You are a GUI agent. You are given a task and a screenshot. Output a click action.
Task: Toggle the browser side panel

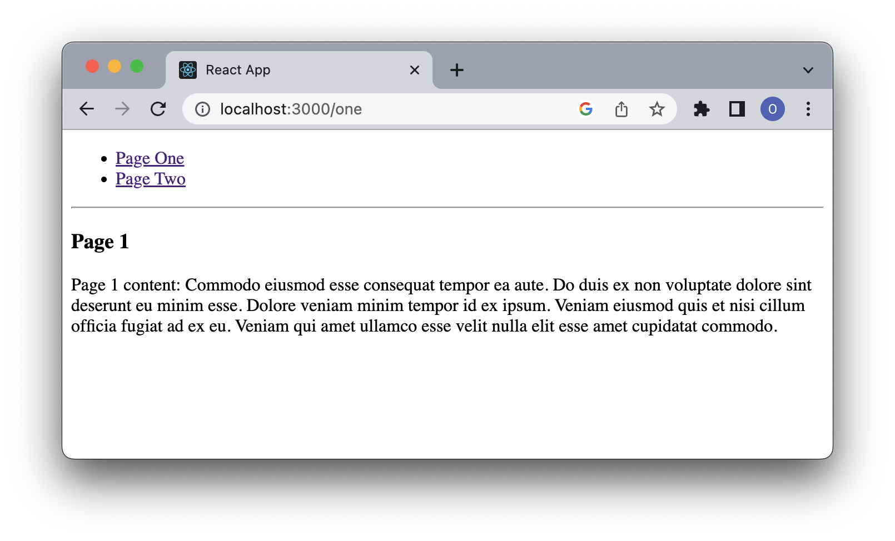pyautogui.click(x=737, y=109)
